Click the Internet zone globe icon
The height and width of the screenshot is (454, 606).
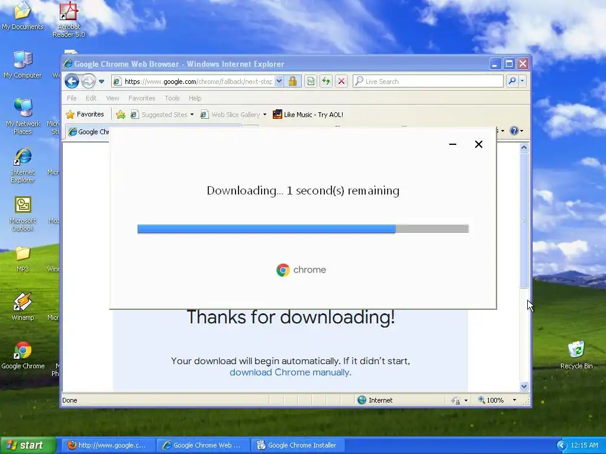point(362,400)
